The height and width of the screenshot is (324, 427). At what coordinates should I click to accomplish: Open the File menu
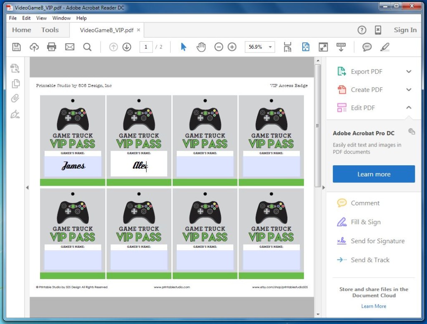[12, 18]
